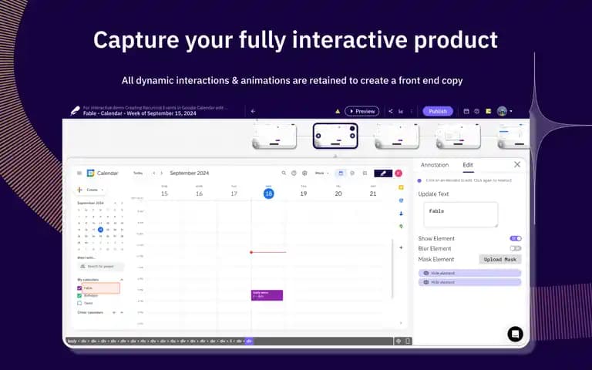The image size is (592, 370).
Task: Select Sunday 15 column header
Action: 164,191
